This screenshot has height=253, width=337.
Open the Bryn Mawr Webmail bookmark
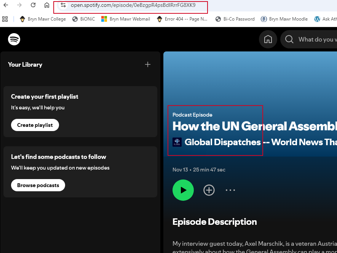point(126,19)
